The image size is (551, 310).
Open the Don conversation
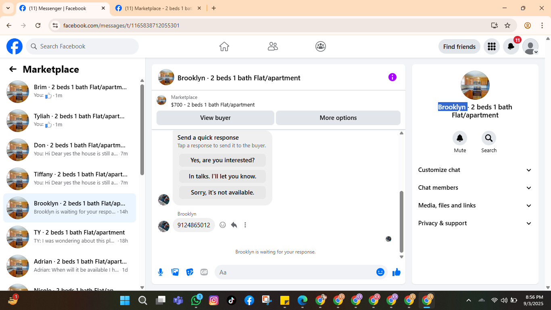69,150
